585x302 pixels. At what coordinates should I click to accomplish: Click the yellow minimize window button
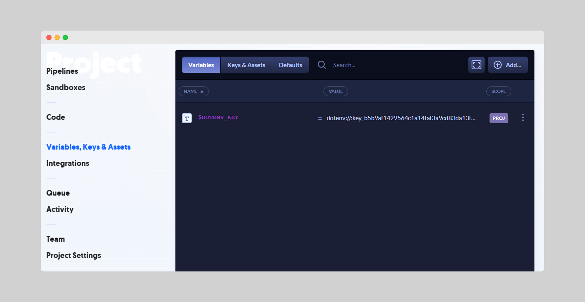pyautogui.click(x=57, y=37)
